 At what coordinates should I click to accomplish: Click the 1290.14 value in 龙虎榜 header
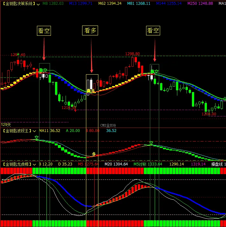pos(177,164)
